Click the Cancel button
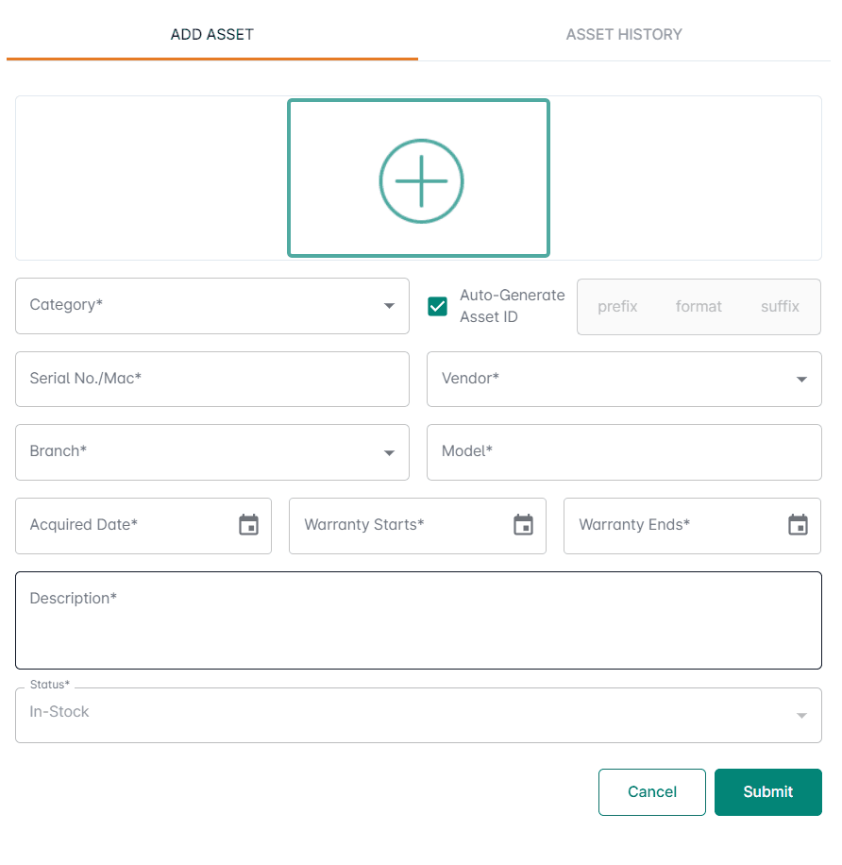This screenshot has width=842, height=865. click(651, 792)
